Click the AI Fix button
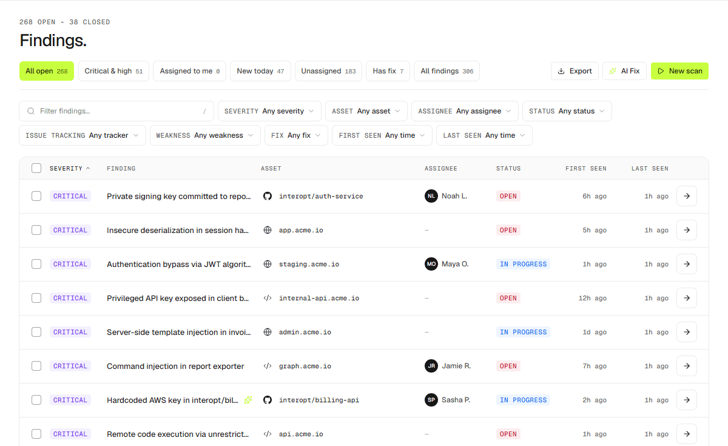 pyautogui.click(x=624, y=71)
